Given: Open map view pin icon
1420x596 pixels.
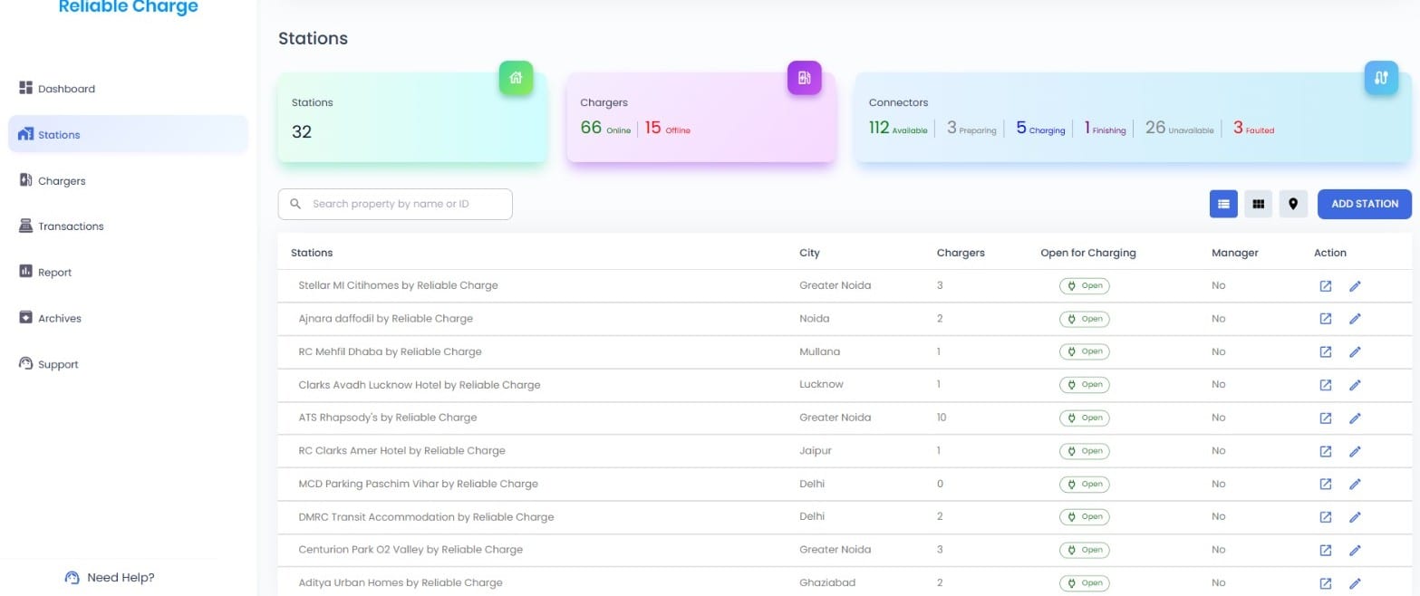Looking at the screenshot, I should pos(1293,204).
